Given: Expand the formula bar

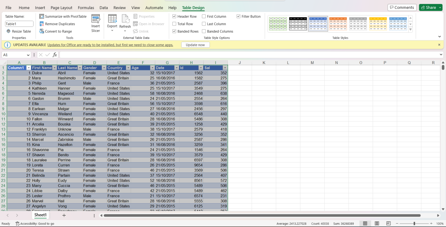Looking at the screenshot, I should point(441,55).
